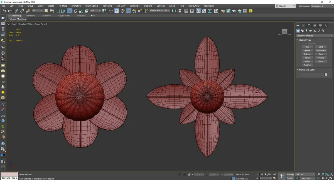This screenshot has height=180, width=334.
Task: Click the Key Filters button
Action: click(x=307, y=178)
